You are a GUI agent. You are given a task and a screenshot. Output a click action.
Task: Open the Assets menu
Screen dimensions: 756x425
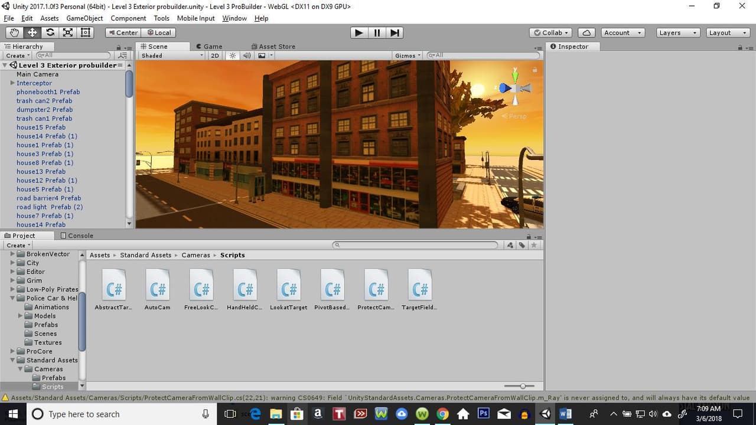pos(49,18)
